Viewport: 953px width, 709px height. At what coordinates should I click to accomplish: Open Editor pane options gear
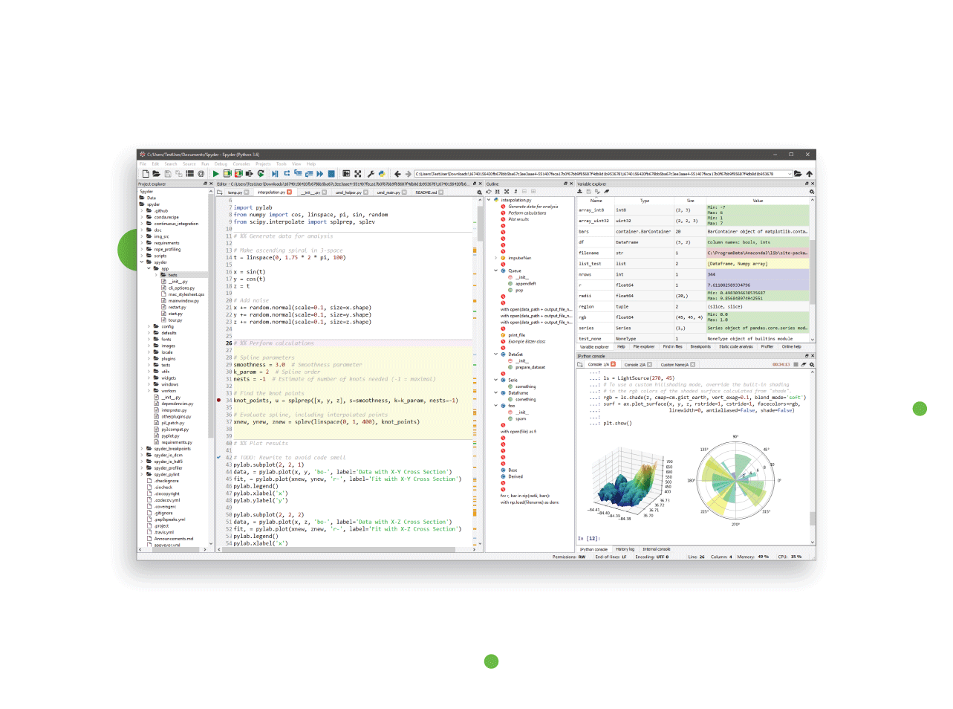(x=479, y=192)
